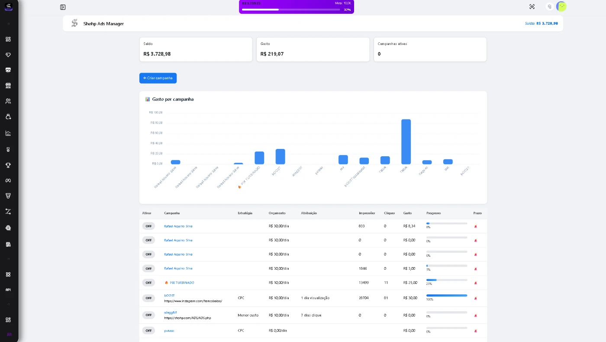
Task: Click the Impressões column header
Action: pos(367,213)
